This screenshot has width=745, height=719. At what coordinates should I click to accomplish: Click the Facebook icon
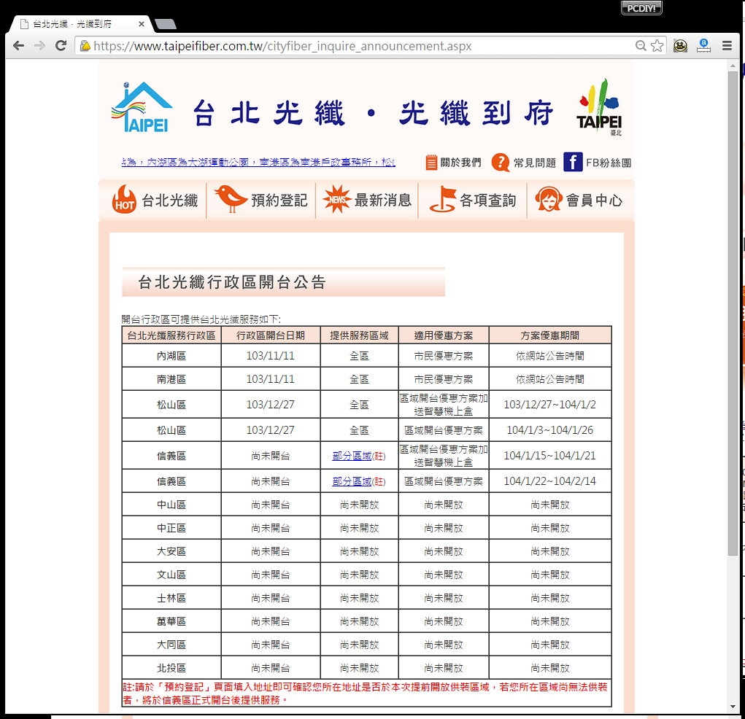click(573, 162)
